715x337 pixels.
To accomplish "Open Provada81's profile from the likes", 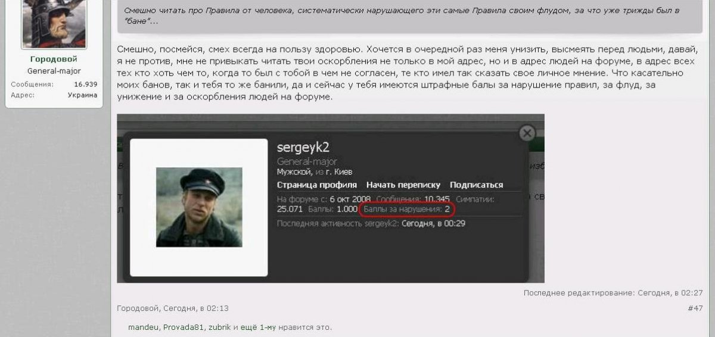I will click(184, 327).
